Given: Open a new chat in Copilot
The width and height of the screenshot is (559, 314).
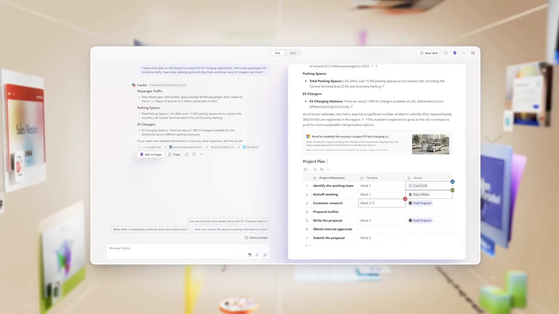Looking at the screenshot, I should tap(428, 53).
